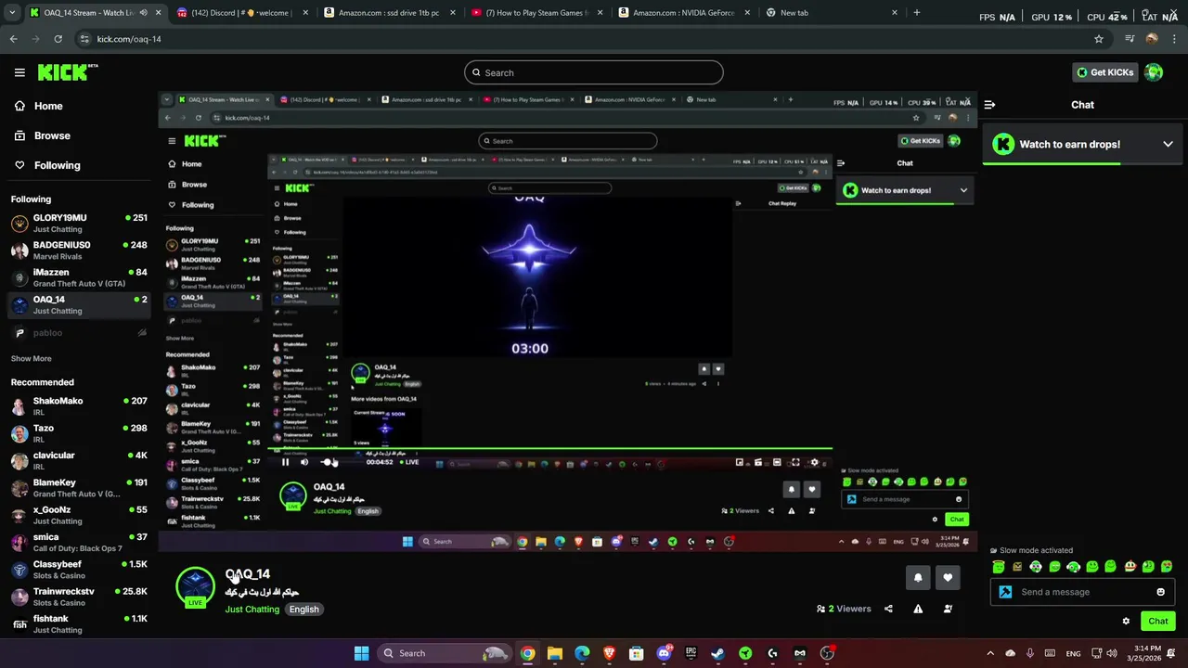Select OAQ_14 channel in sidebar
This screenshot has height=668, width=1188.
(x=79, y=304)
